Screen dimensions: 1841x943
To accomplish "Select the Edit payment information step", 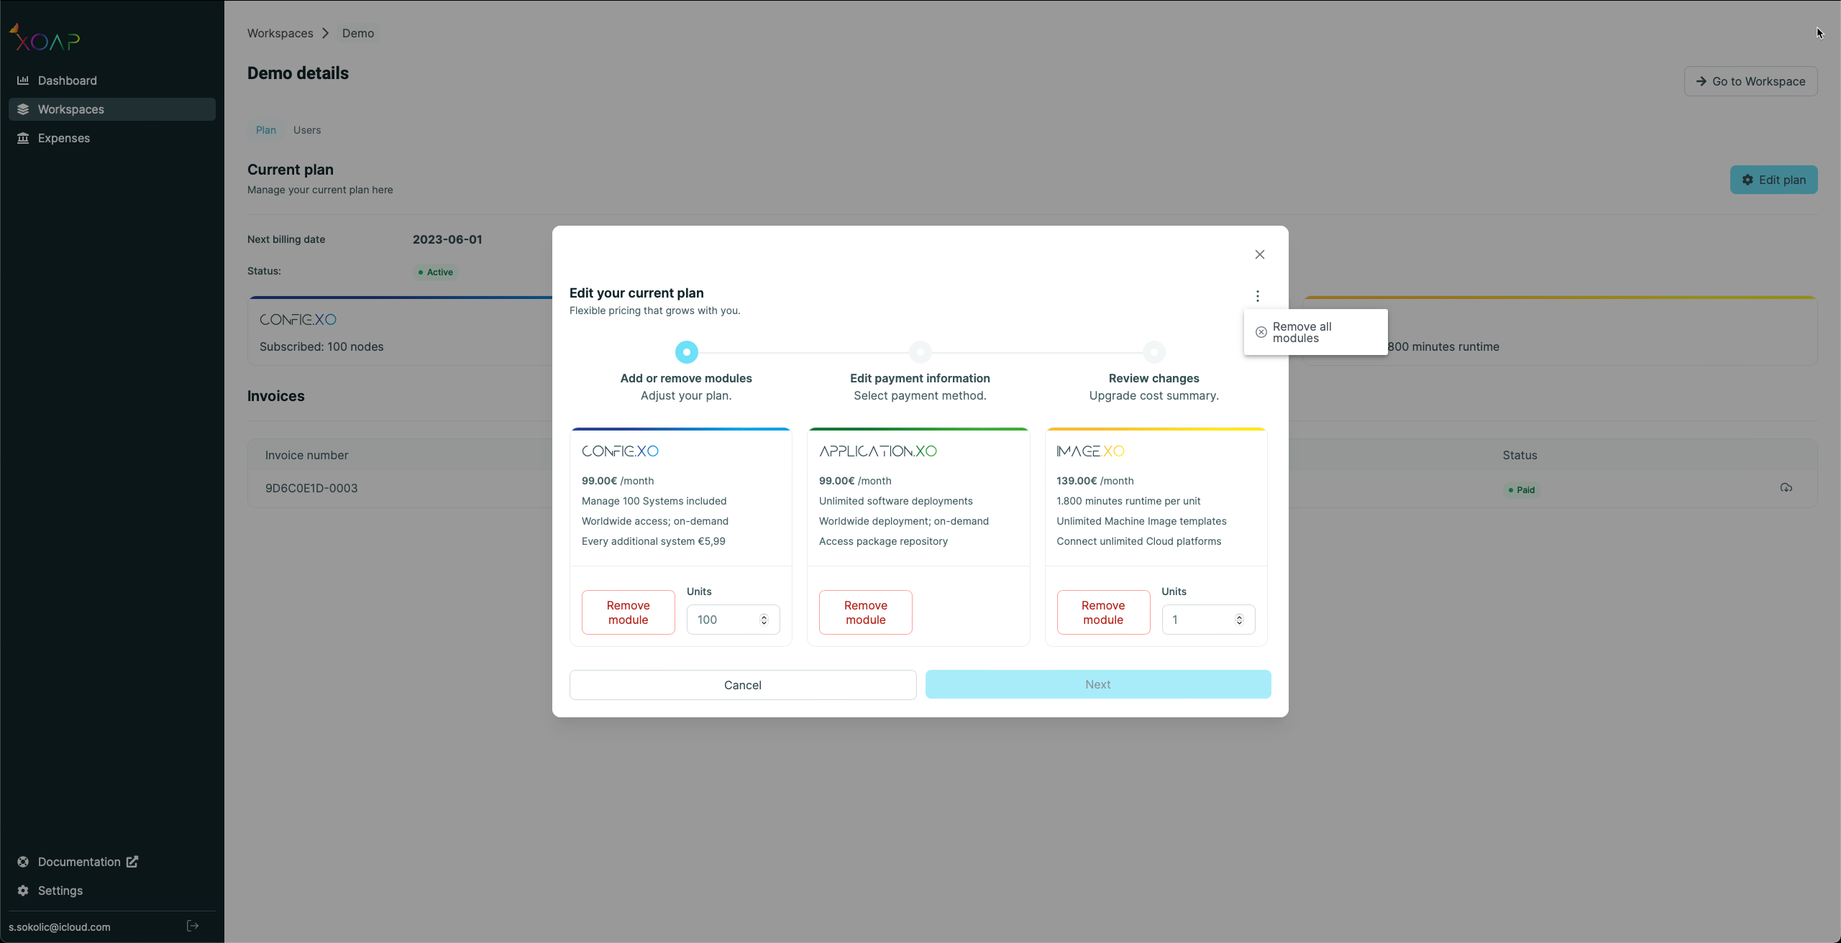I will pyautogui.click(x=920, y=352).
